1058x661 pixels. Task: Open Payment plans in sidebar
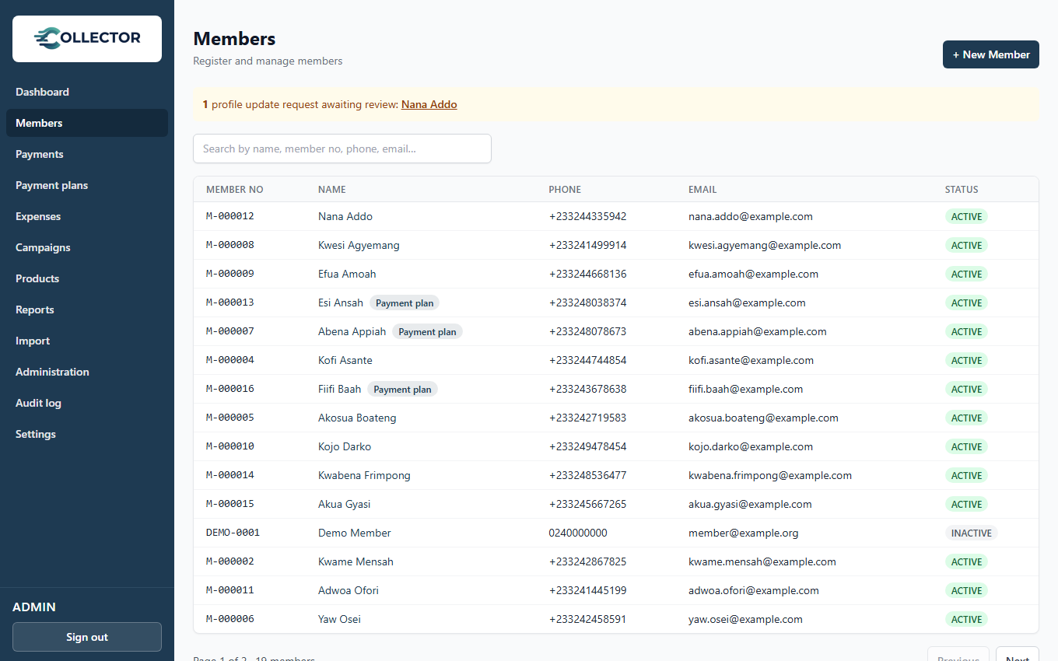(87, 185)
